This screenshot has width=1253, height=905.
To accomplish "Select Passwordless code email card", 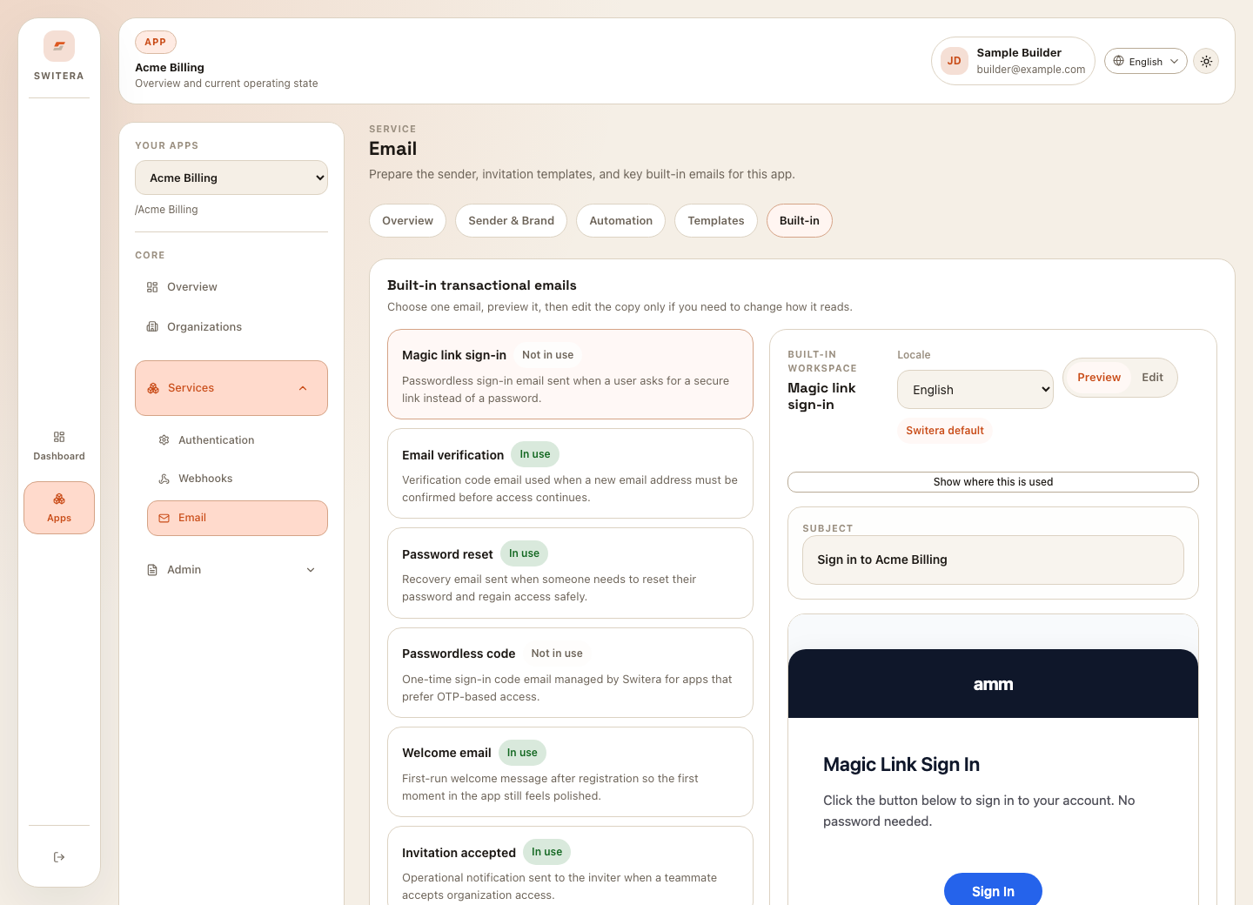I will coord(570,673).
